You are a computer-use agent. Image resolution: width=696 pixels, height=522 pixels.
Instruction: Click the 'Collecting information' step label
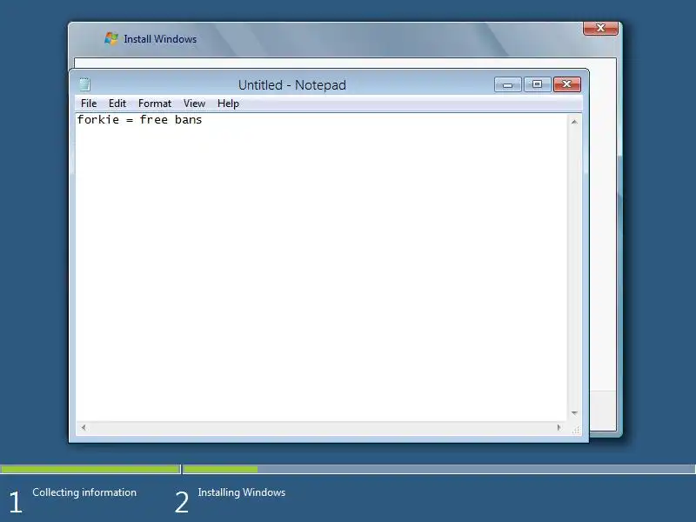click(84, 492)
